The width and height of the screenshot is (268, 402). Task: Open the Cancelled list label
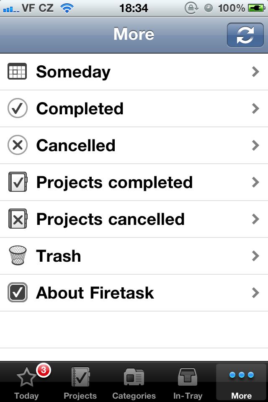point(76,145)
